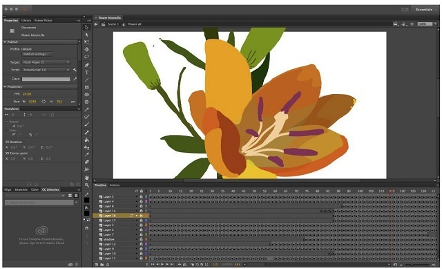442x269 pixels.
Task: Select the Line tool
Action: pyautogui.click(x=86, y=80)
